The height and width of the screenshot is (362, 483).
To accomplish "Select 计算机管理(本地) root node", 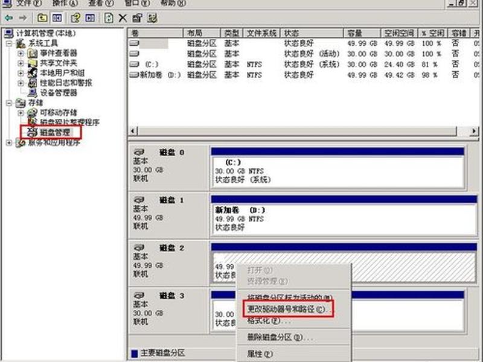I will point(46,33).
